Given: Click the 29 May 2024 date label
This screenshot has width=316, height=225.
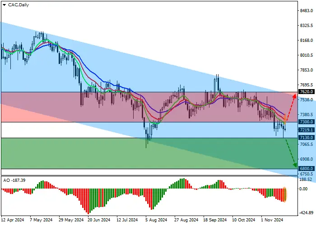Looking at the screenshot, I should [71, 220].
